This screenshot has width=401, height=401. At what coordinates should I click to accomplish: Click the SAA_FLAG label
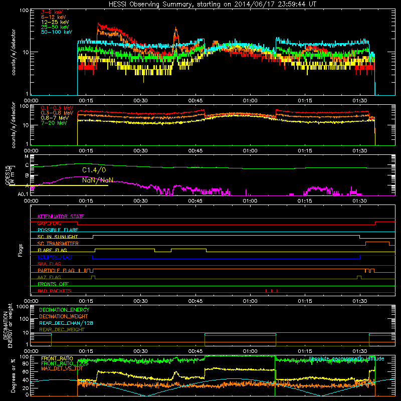(49, 264)
